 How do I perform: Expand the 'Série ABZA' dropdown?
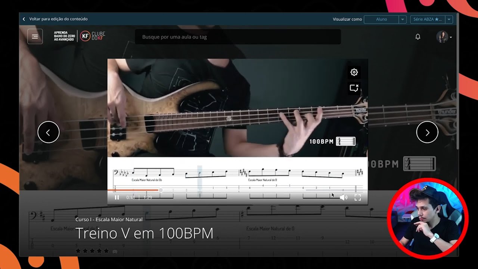pos(431,19)
